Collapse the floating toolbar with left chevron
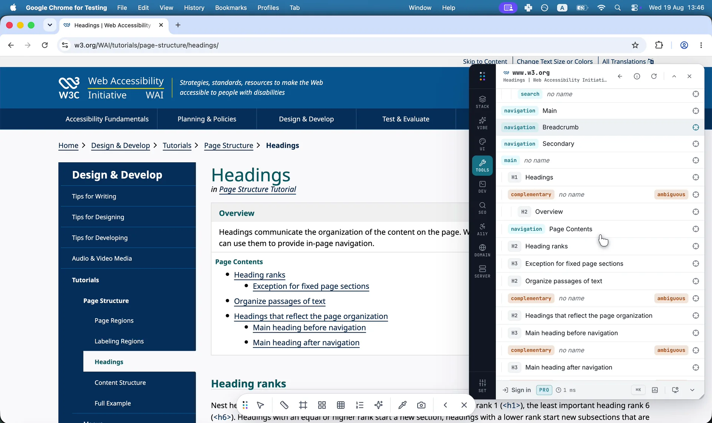Screen dimensions: 712x423 pos(445,405)
